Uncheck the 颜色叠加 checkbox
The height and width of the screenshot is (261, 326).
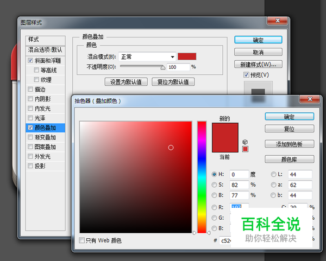point(30,128)
